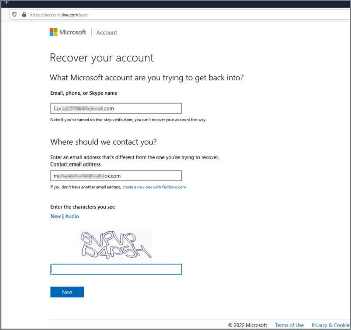Viewport: 351px width, 330px height.
Task: Click the Next button
Action: pos(67,292)
